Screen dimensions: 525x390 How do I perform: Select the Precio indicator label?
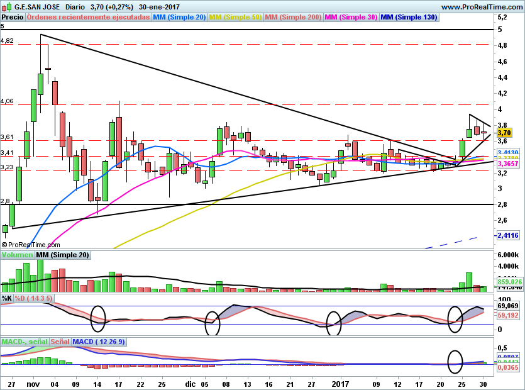[x=13, y=17]
